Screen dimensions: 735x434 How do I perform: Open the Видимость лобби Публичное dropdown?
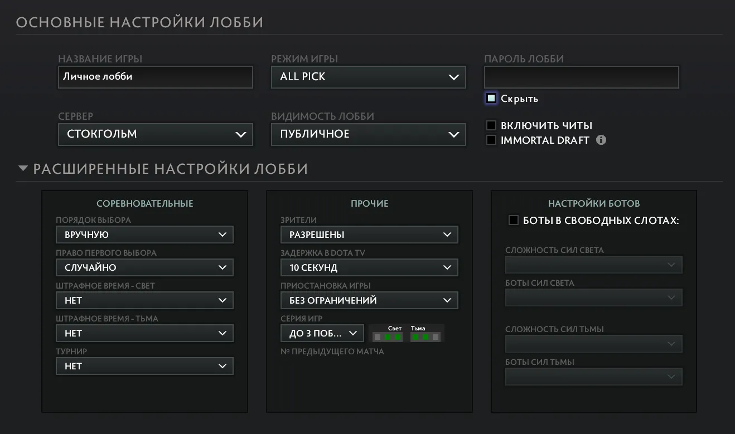(x=369, y=134)
